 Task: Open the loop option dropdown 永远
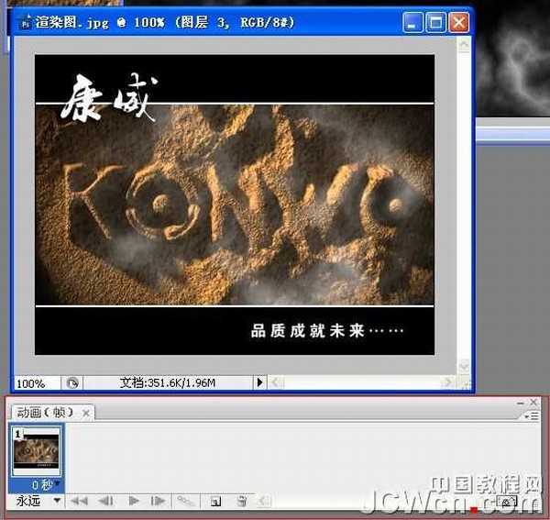pyautogui.click(x=57, y=501)
